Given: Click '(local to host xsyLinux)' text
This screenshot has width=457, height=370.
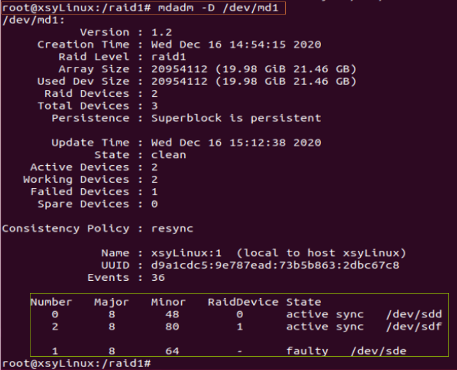Looking at the screenshot, I should click(321, 253).
